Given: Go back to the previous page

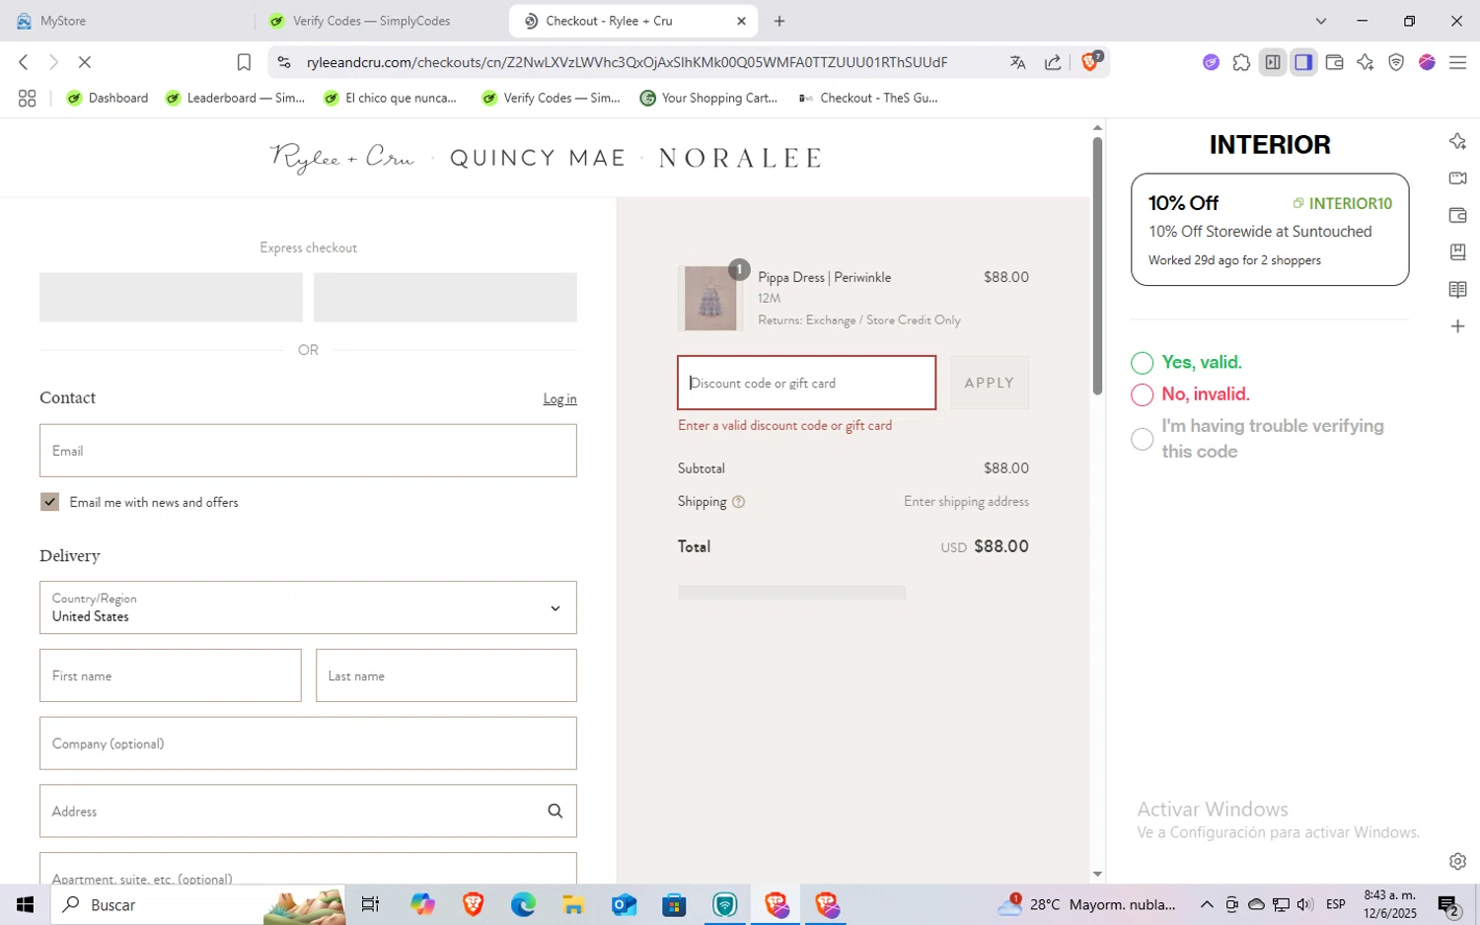Looking at the screenshot, I should [24, 62].
